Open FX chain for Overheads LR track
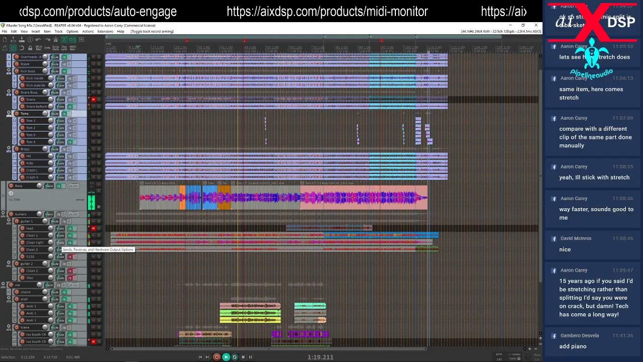 (x=64, y=57)
